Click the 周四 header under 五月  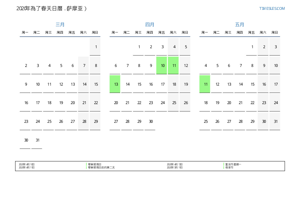tap(240, 32)
